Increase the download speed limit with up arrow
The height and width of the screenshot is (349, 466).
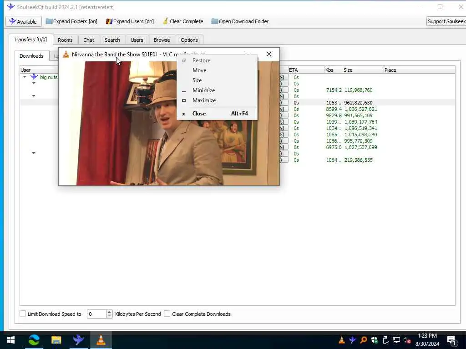tap(109, 312)
